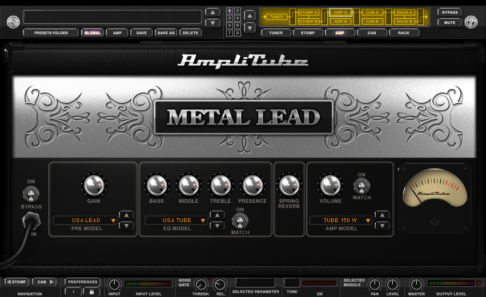This screenshot has width=486, height=297.
Task: Switch to the RACK tab
Action: 404,33
